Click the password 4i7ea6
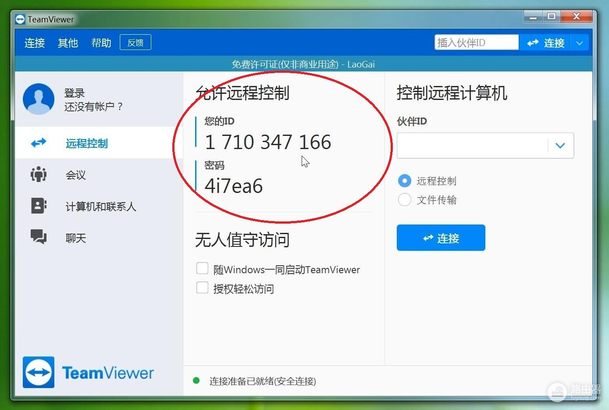This screenshot has height=410, width=609. click(x=234, y=186)
